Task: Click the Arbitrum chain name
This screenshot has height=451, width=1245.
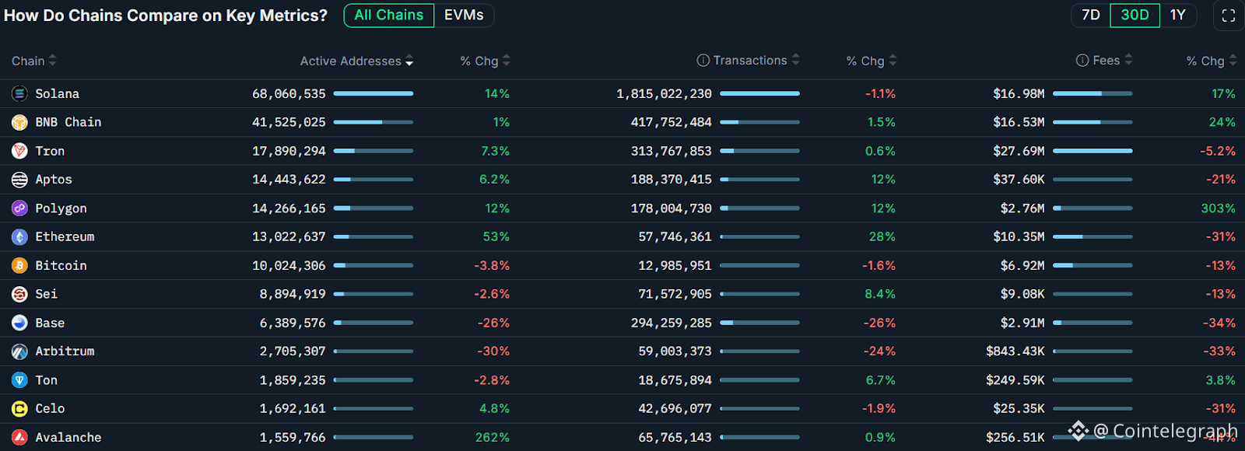Action: (65, 351)
